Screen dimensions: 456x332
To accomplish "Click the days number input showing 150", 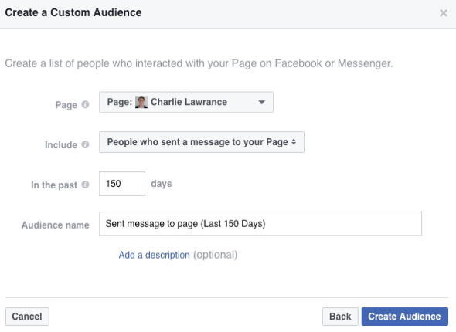I will click(x=122, y=184).
